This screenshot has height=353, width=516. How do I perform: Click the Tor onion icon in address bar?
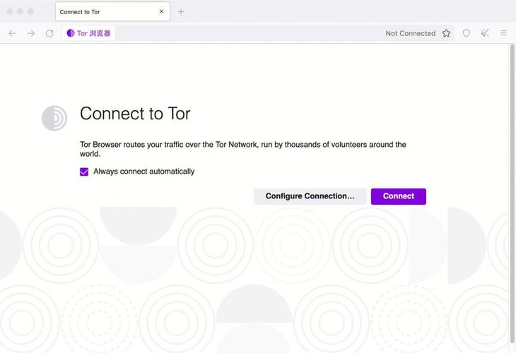tap(71, 33)
